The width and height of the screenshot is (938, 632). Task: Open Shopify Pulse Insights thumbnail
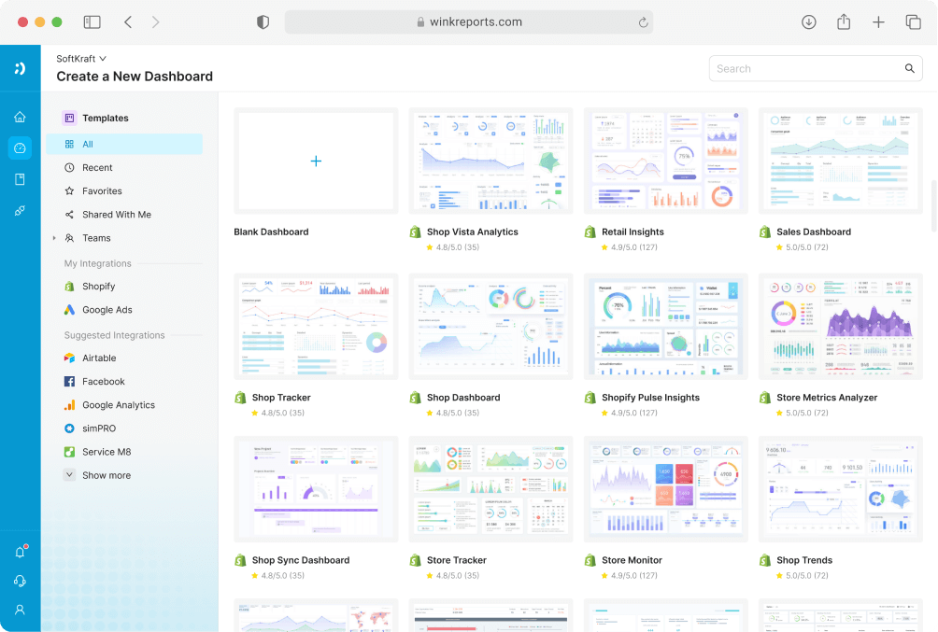[665, 327]
